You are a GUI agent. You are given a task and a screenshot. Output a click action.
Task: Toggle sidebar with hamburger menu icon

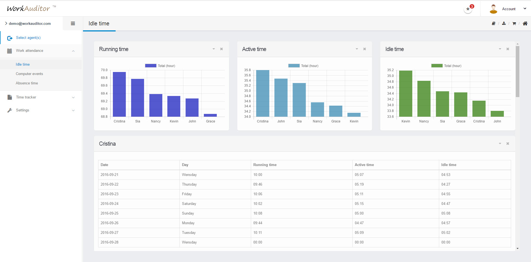(73, 23)
